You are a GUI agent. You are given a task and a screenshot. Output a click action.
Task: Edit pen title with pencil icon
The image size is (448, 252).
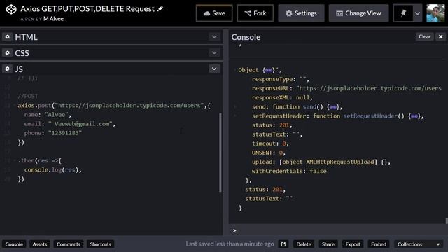160,9
